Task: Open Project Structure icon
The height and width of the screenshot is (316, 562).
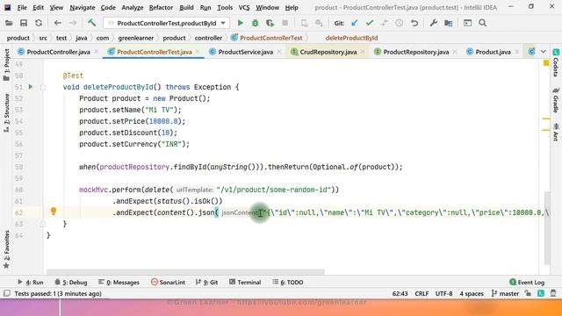Action: [x=449, y=24]
